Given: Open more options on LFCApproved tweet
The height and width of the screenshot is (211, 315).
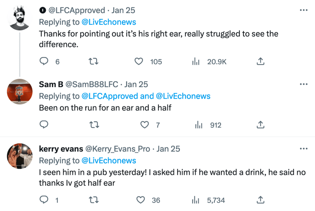Looking at the screenshot, I should click(x=303, y=10).
